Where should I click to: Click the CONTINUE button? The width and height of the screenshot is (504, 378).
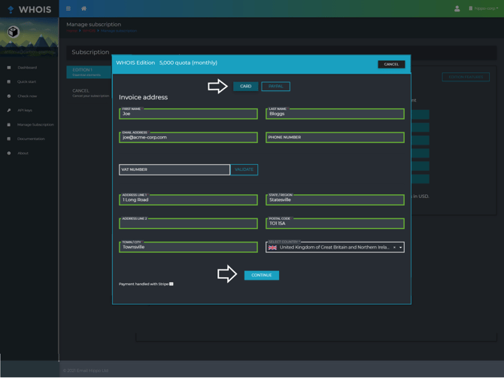click(262, 276)
